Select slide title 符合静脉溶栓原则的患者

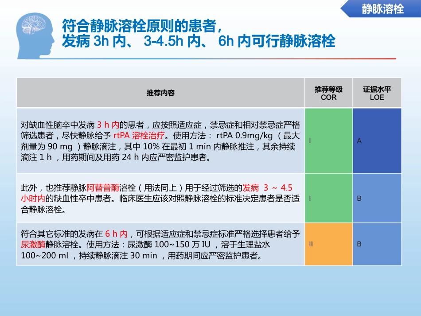pyautogui.click(x=142, y=26)
